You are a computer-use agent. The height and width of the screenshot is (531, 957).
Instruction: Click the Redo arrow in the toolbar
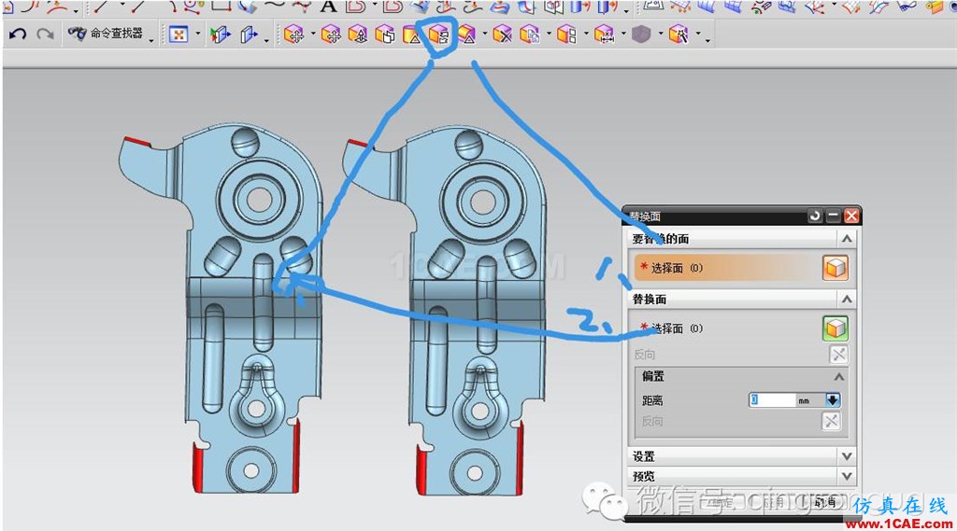tap(45, 35)
